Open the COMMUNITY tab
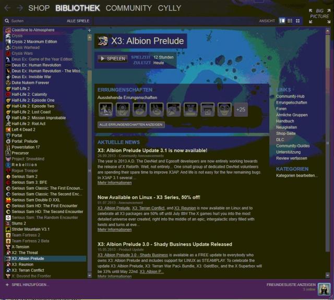The width and height of the screenshot is (334, 300). pyautogui.click(x=129, y=8)
